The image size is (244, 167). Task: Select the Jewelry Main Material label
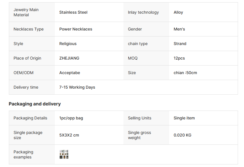coord(26,12)
